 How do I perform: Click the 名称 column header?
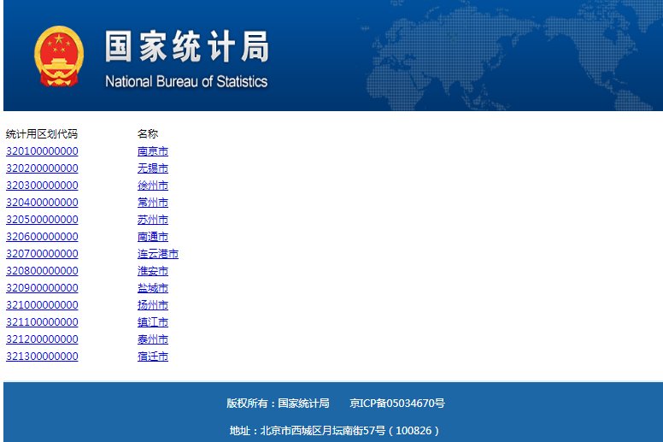click(148, 134)
